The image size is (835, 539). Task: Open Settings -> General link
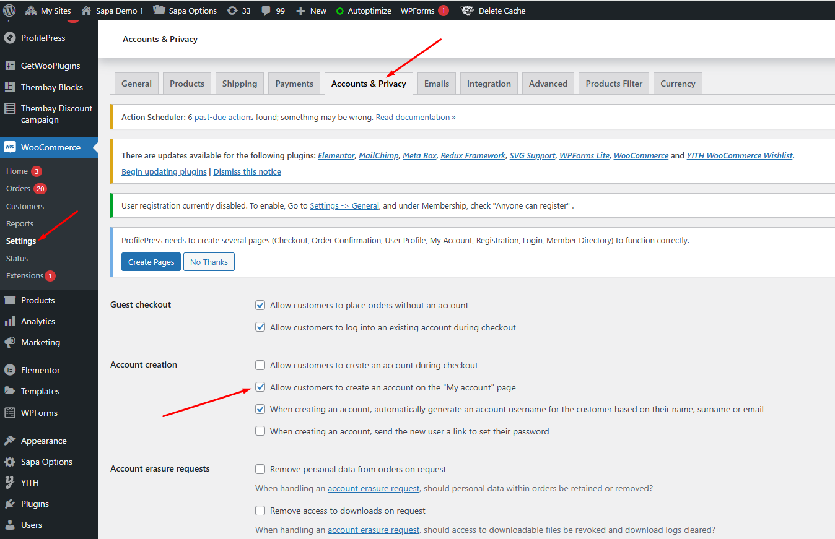coord(344,205)
